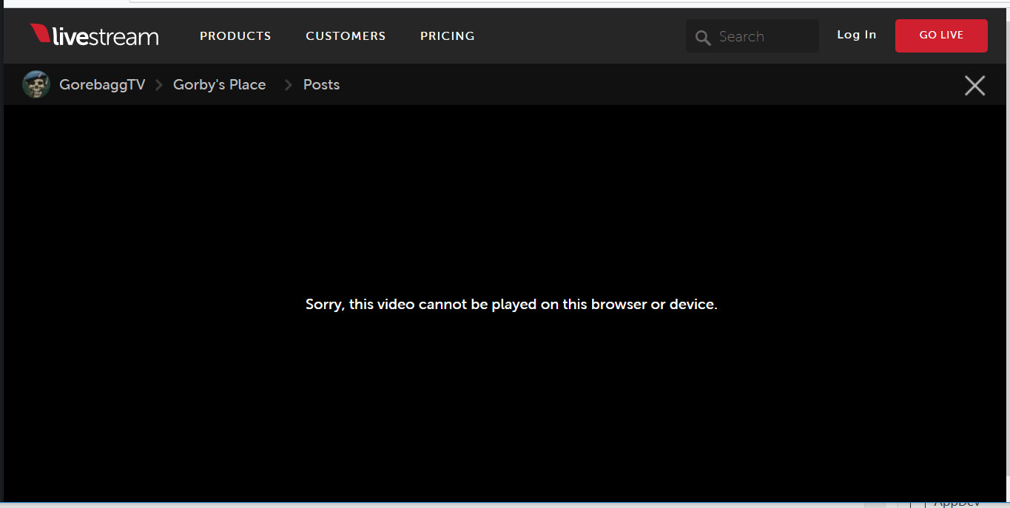Image resolution: width=1010 pixels, height=508 pixels.
Task: Open the Customers menu
Action: [346, 35]
